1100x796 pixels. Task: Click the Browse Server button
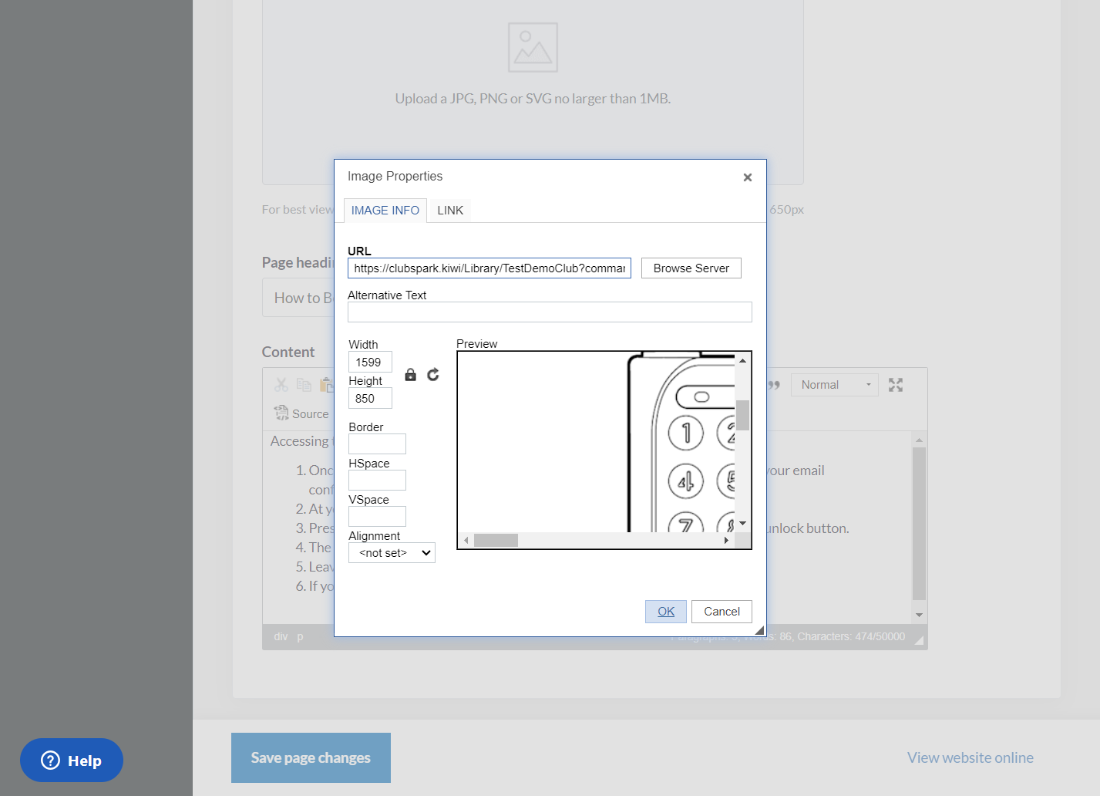pyautogui.click(x=691, y=268)
